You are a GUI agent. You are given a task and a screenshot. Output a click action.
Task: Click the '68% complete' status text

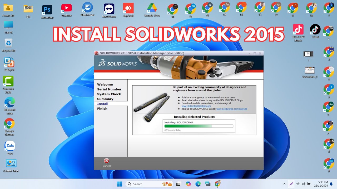172,130
